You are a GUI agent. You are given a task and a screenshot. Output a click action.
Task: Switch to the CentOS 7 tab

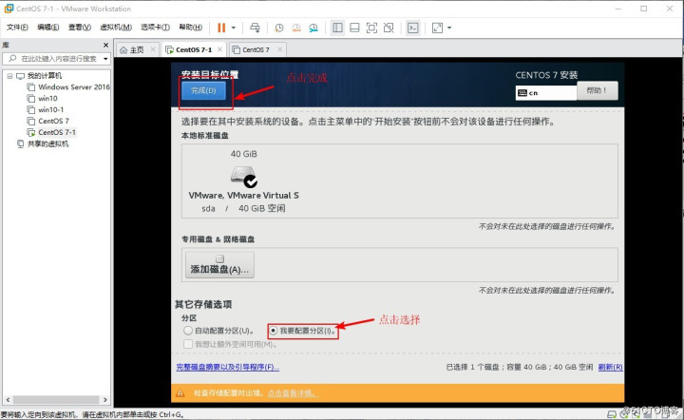point(256,49)
